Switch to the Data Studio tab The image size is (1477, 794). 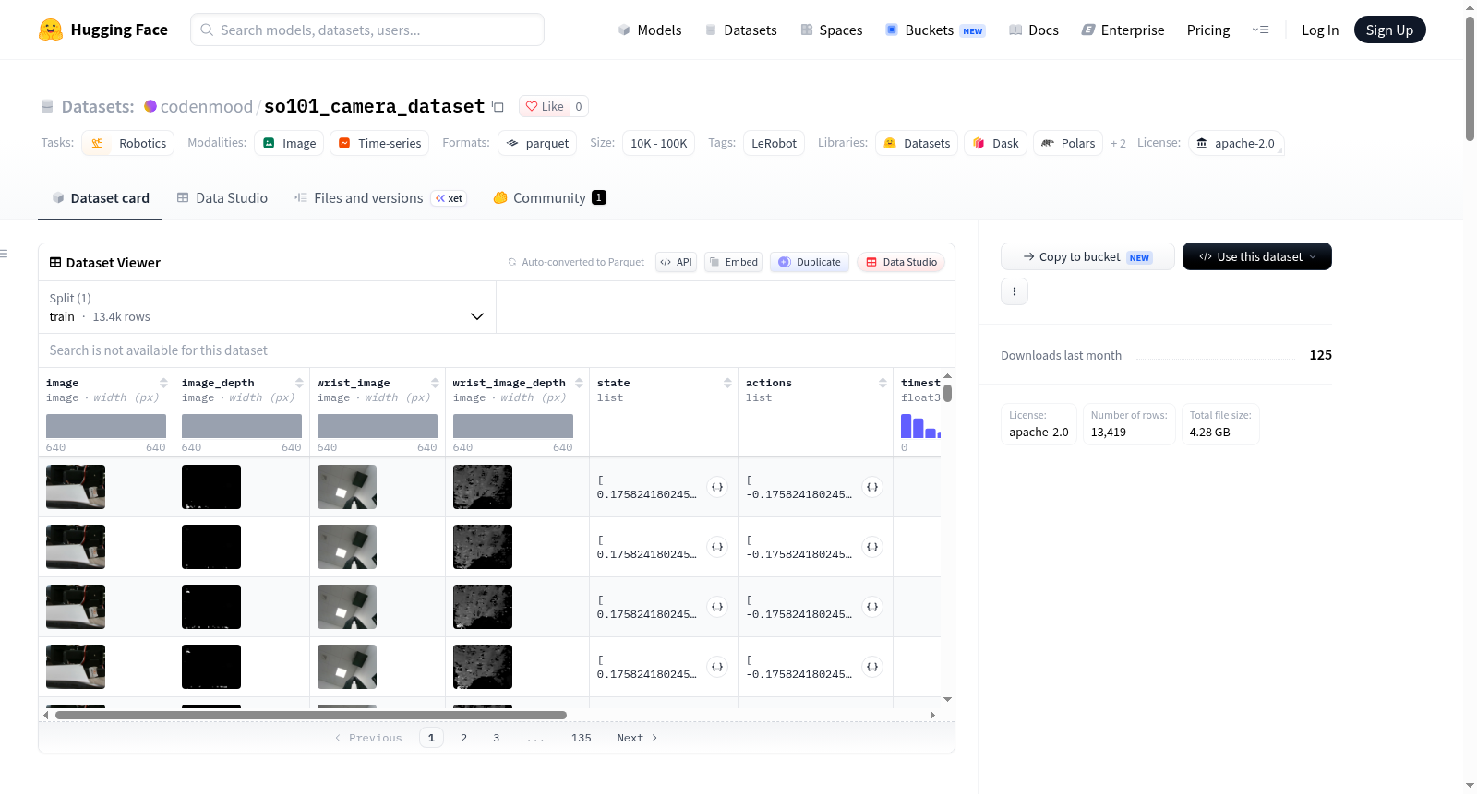click(x=222, y=197)
